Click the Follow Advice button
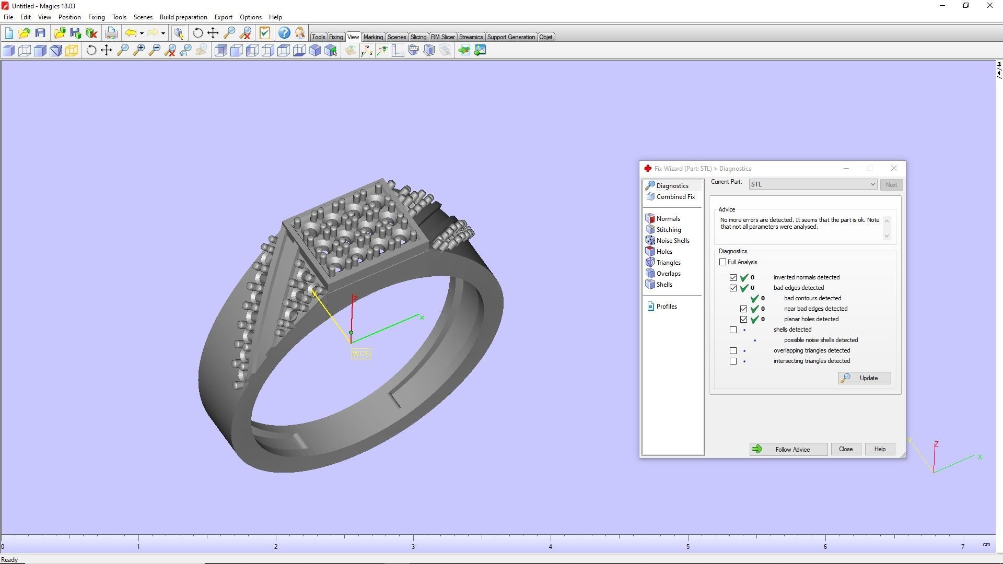The height and width of the screenshot is (564, 1003). pos(788,450)
